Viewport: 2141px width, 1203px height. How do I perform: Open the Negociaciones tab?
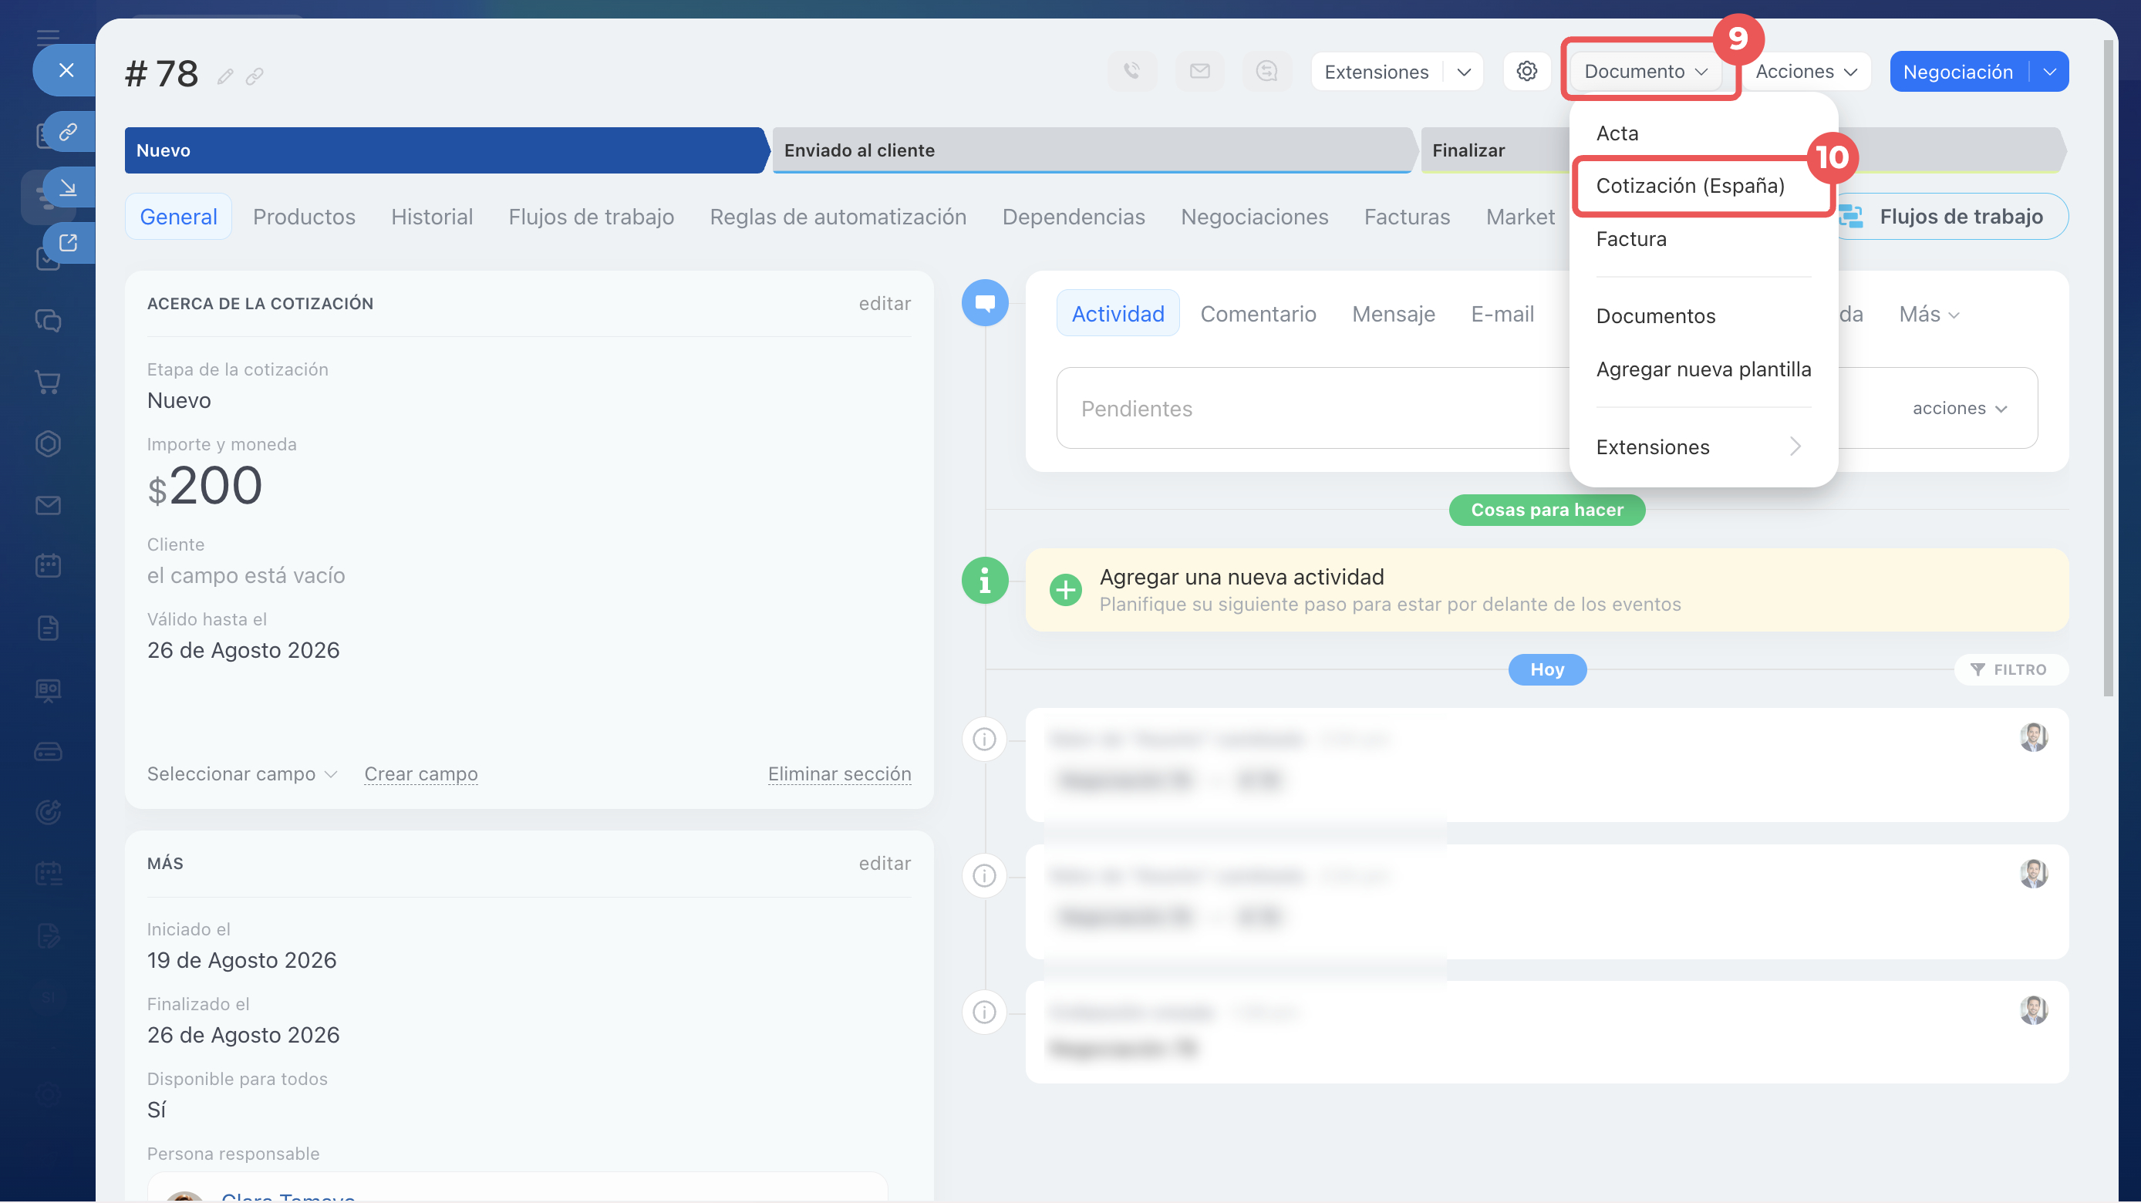point(1255,216)
